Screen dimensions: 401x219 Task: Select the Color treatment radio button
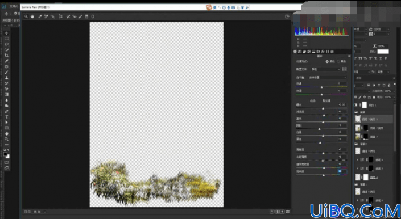(327, 61)
